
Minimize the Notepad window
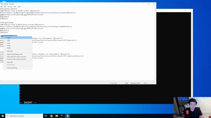144,4
